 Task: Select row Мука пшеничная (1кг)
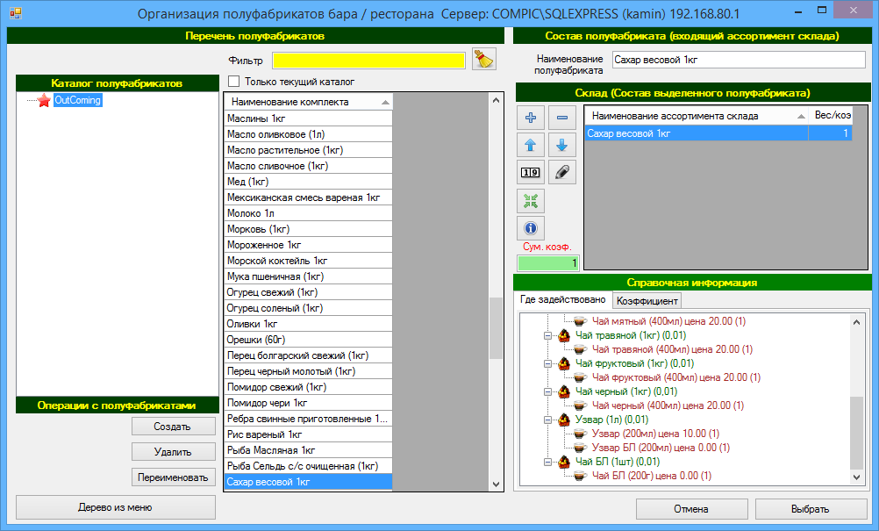tap(308, 276)
